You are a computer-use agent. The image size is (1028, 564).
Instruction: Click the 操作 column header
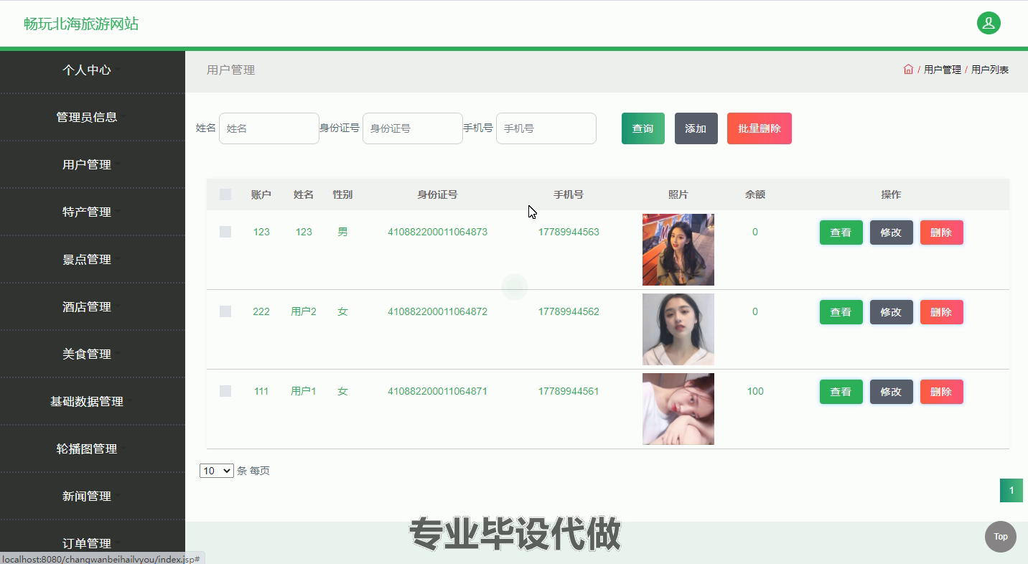pos(891,194)
